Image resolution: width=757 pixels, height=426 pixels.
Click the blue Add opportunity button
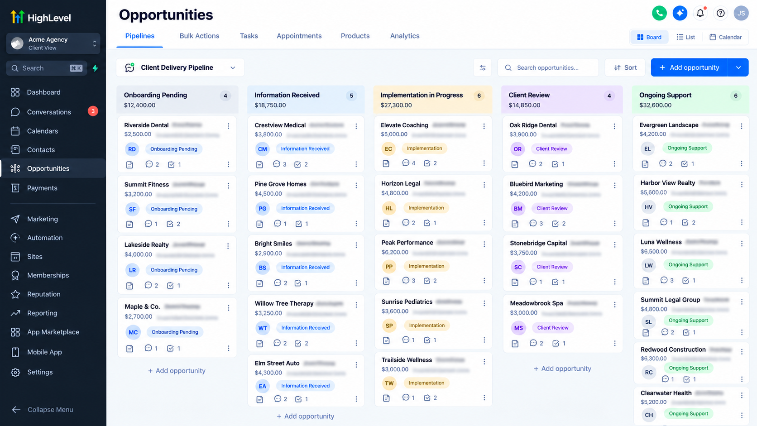689,67
